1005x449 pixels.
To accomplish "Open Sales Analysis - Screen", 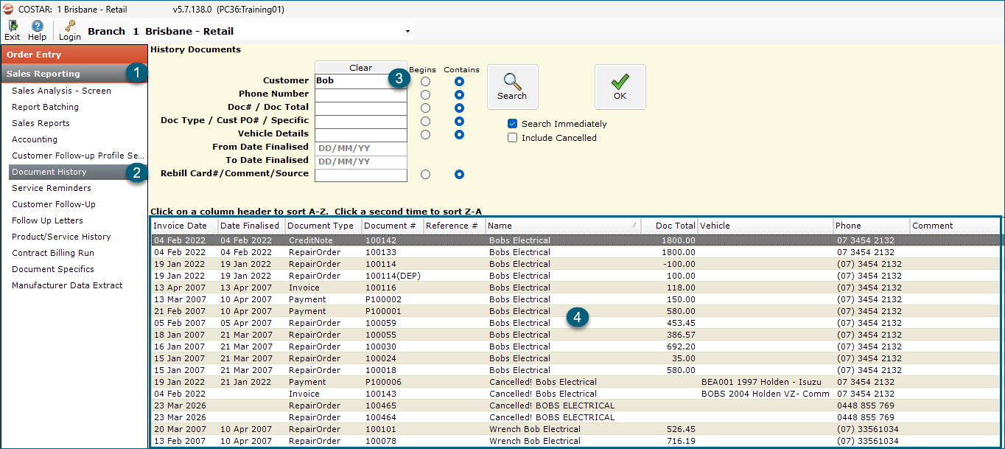I will click(61, 91).
